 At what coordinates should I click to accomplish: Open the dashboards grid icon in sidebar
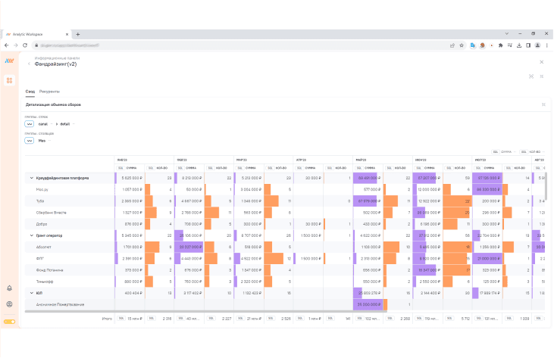[x=10, y=80]
